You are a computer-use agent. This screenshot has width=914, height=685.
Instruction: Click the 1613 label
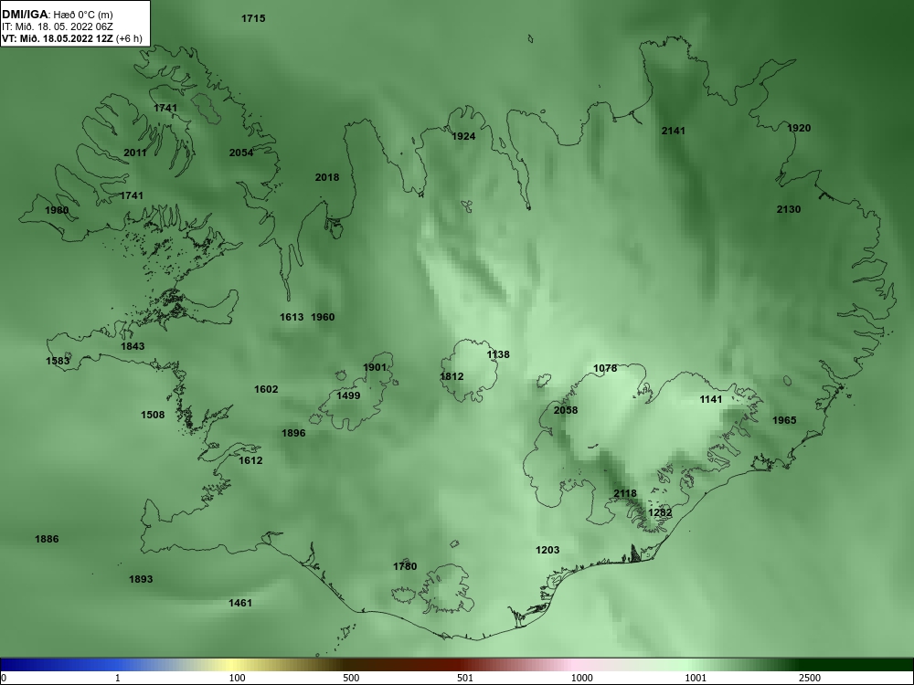click(x=292, y=317)
